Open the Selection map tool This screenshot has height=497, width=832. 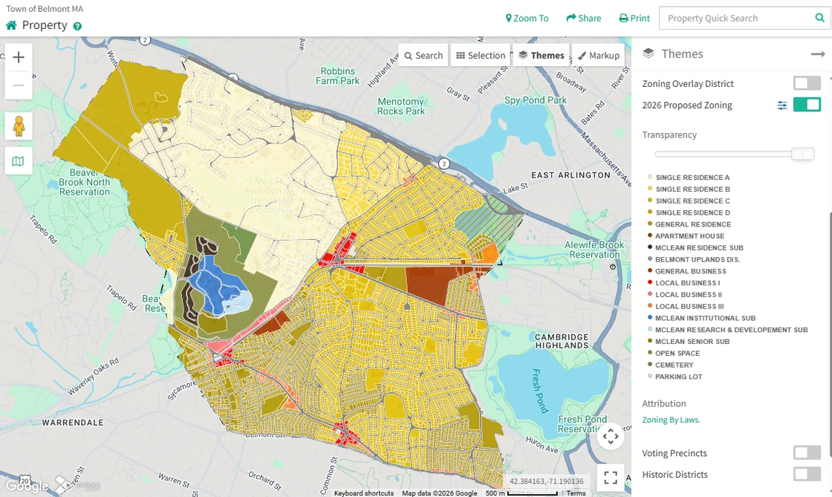coord(481,55)
